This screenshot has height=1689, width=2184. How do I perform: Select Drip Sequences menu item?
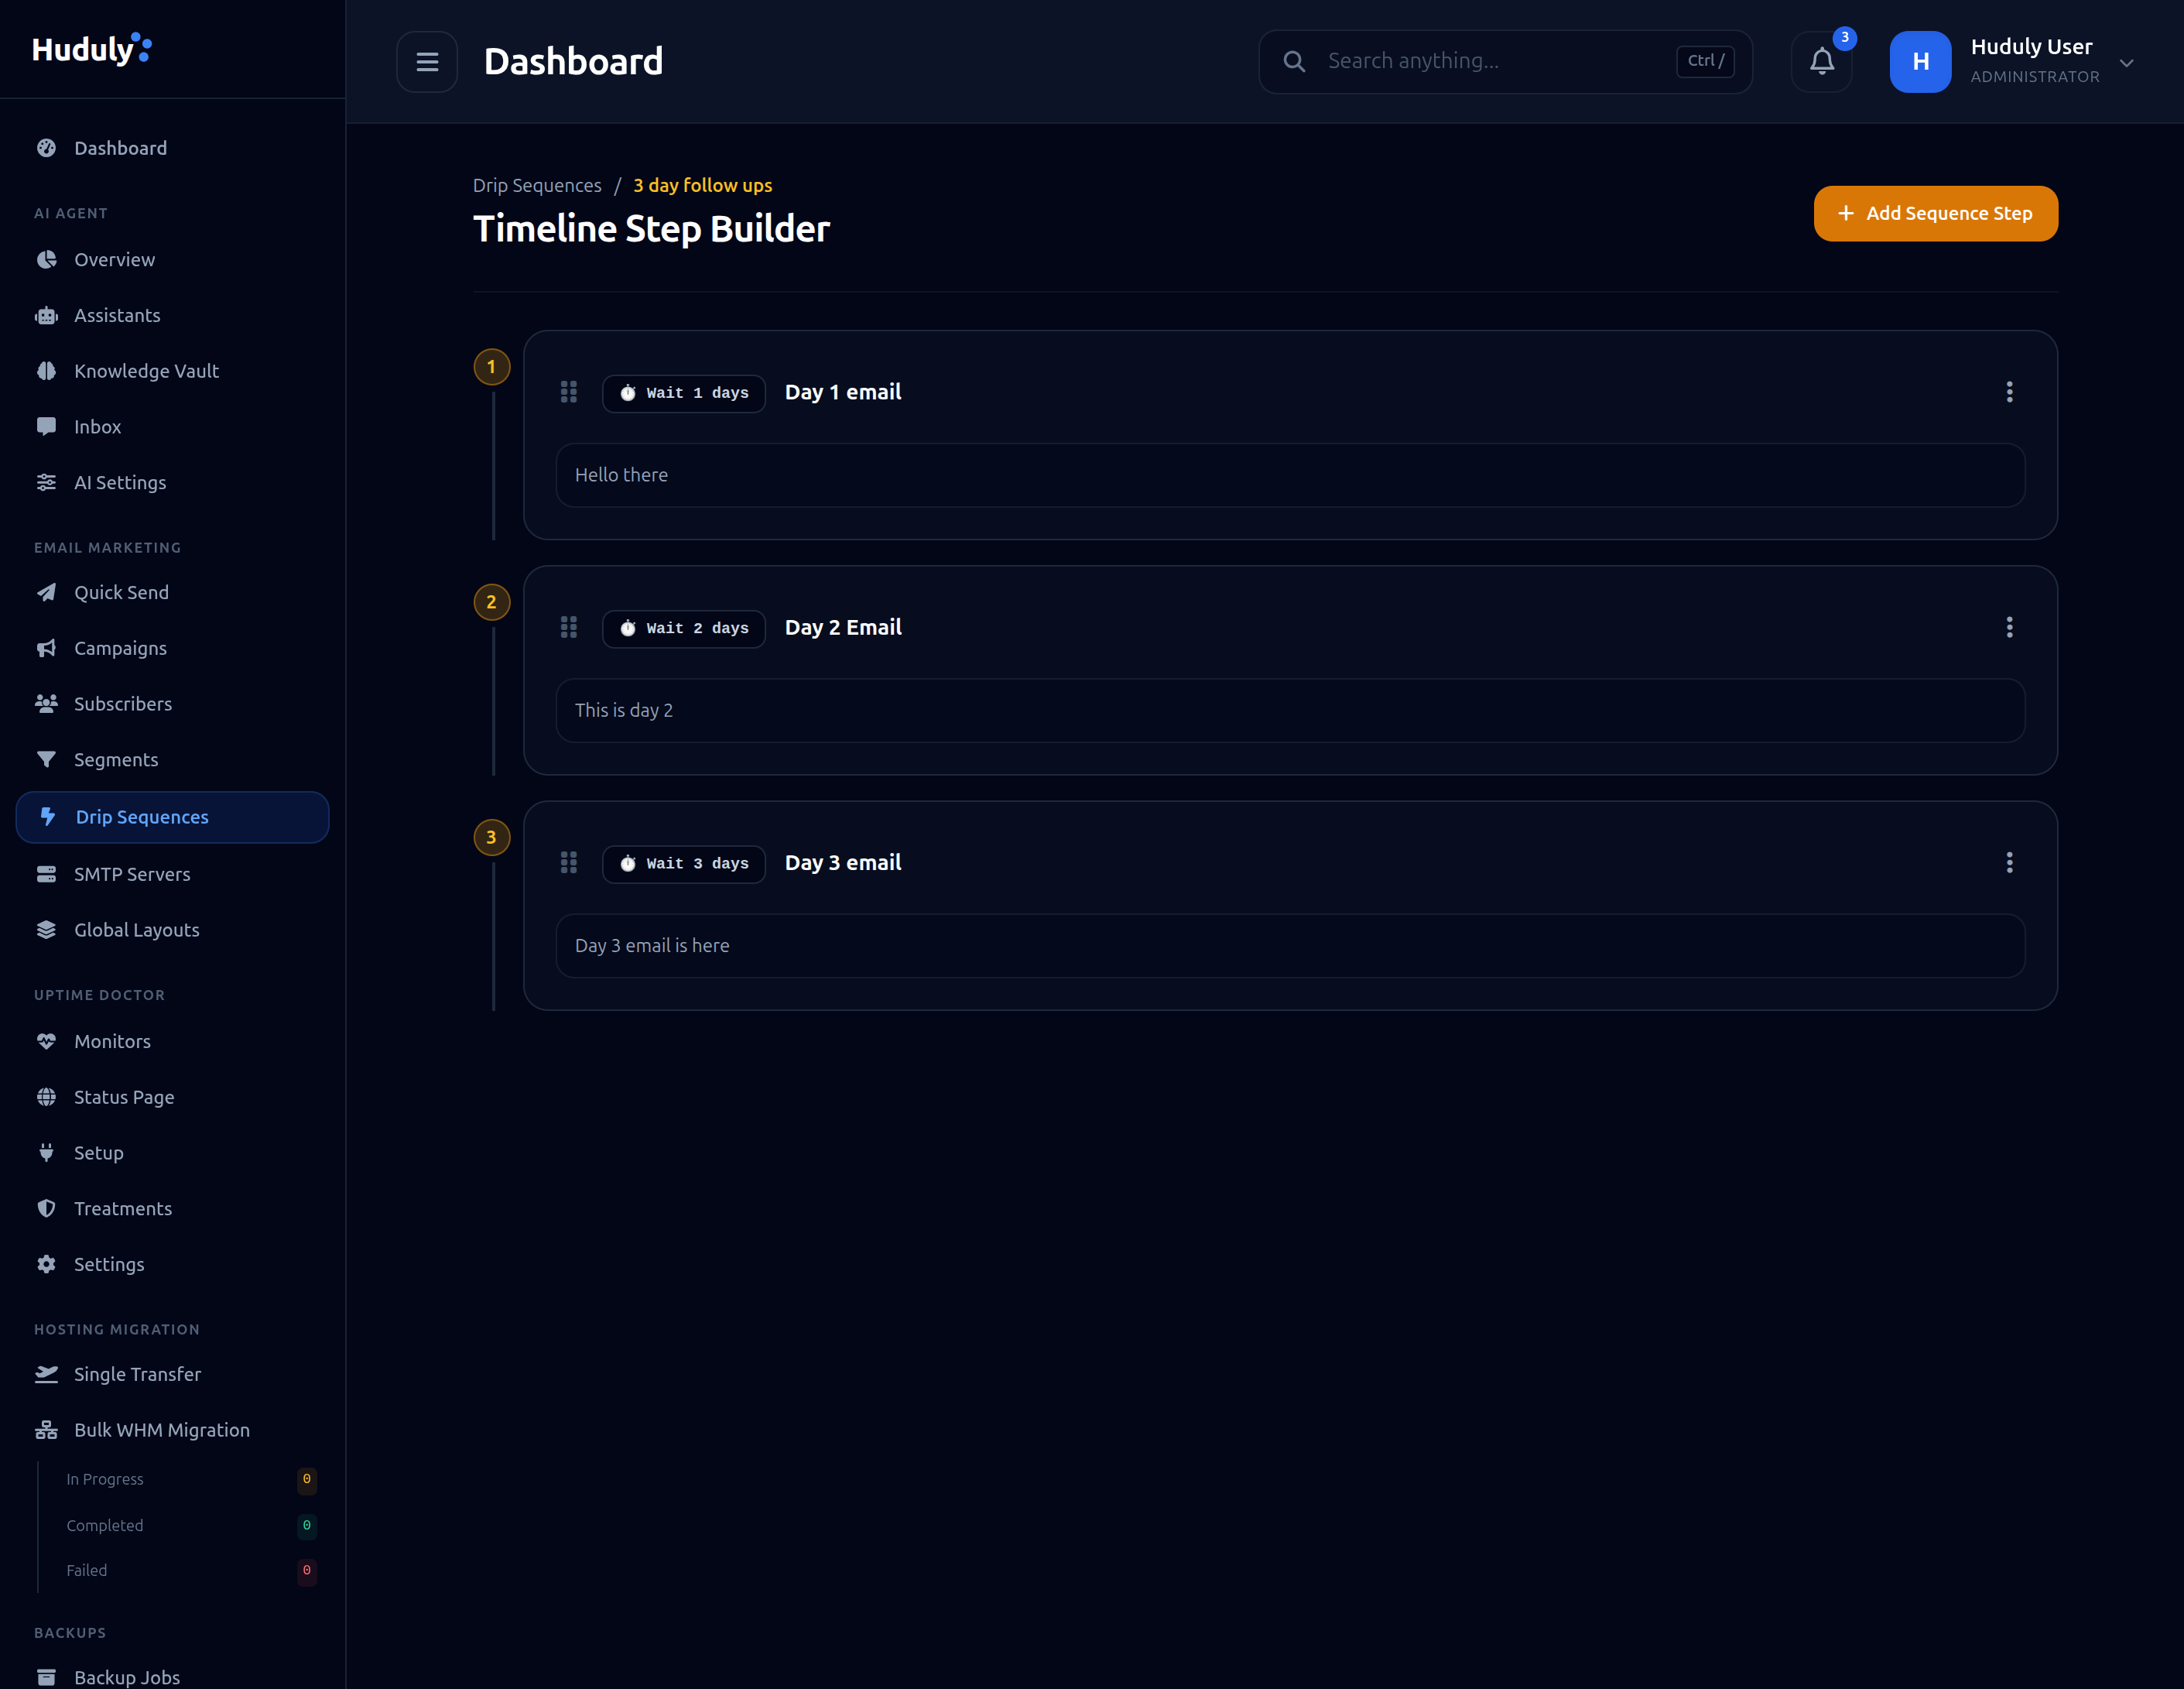point(172,817)
